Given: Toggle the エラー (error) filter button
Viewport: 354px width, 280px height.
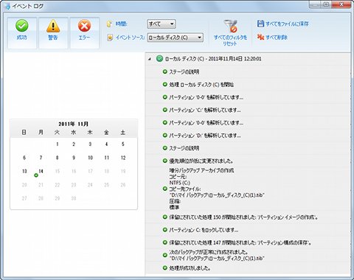Looking at the screenshot, I should point(84,32).
